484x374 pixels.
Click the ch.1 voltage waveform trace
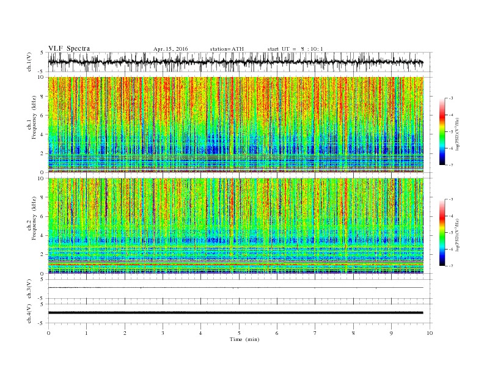(x=235, y=62)
